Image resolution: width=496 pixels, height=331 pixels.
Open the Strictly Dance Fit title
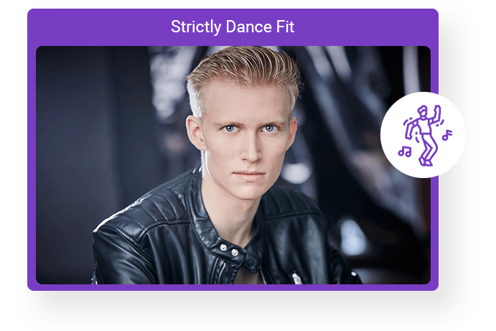[233, 27]
